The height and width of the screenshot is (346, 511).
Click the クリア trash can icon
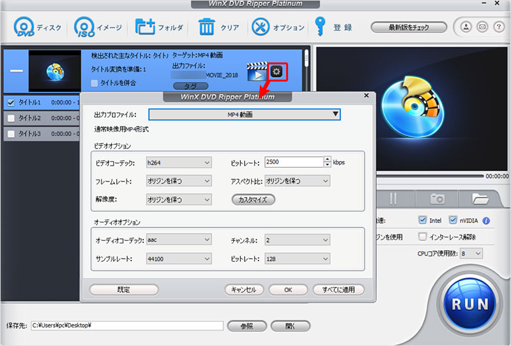coord(207,27)
